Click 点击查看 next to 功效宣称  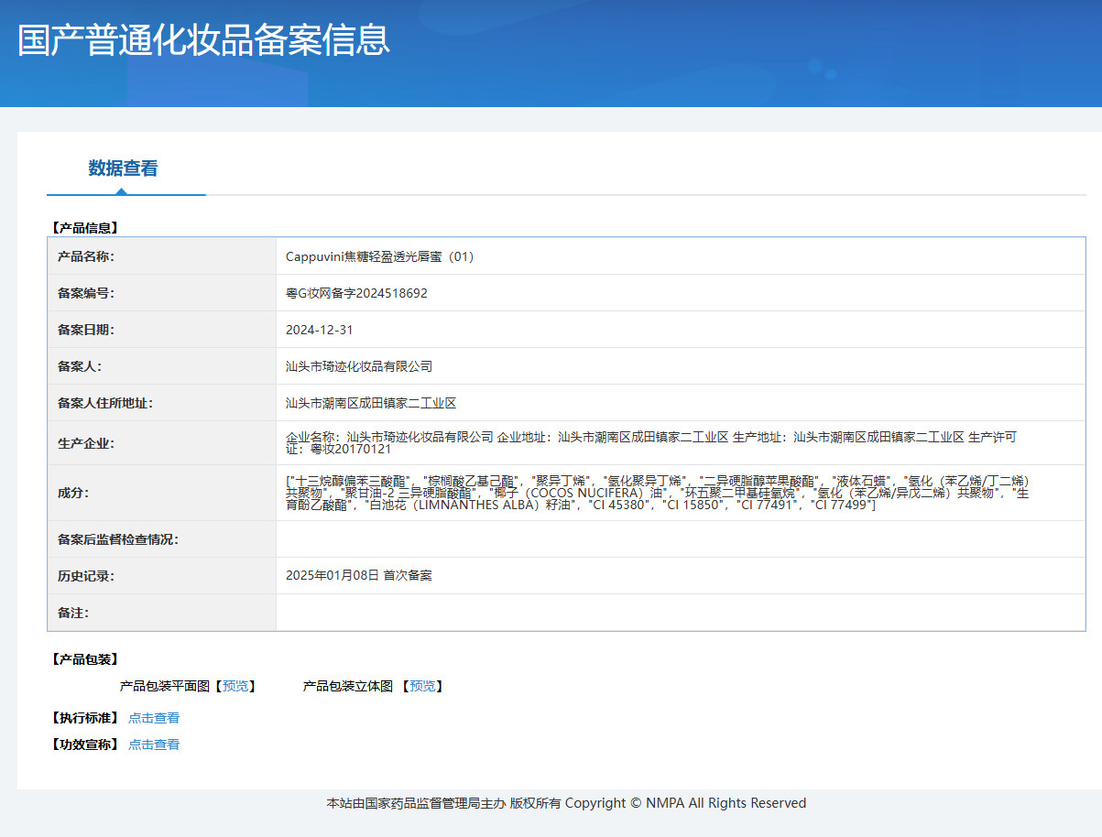pos(154,745)
